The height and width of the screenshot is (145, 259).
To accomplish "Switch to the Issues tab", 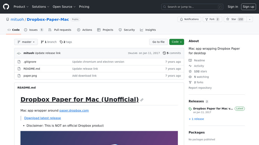I will tap(34, 30).
